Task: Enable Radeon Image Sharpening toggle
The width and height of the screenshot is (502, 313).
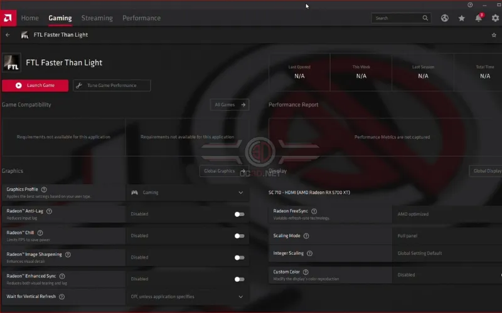Action: 239,258
